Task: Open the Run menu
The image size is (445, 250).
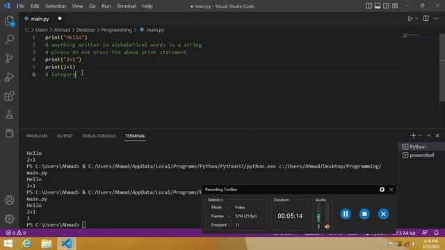Action: [x=106, y=6]
